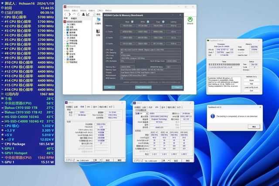Image resolution: width=279 pixels, height=186 pixels.
Task: Click the Dahua C970 SSD 1TB #2 row
Action: (x=27, y=112)
